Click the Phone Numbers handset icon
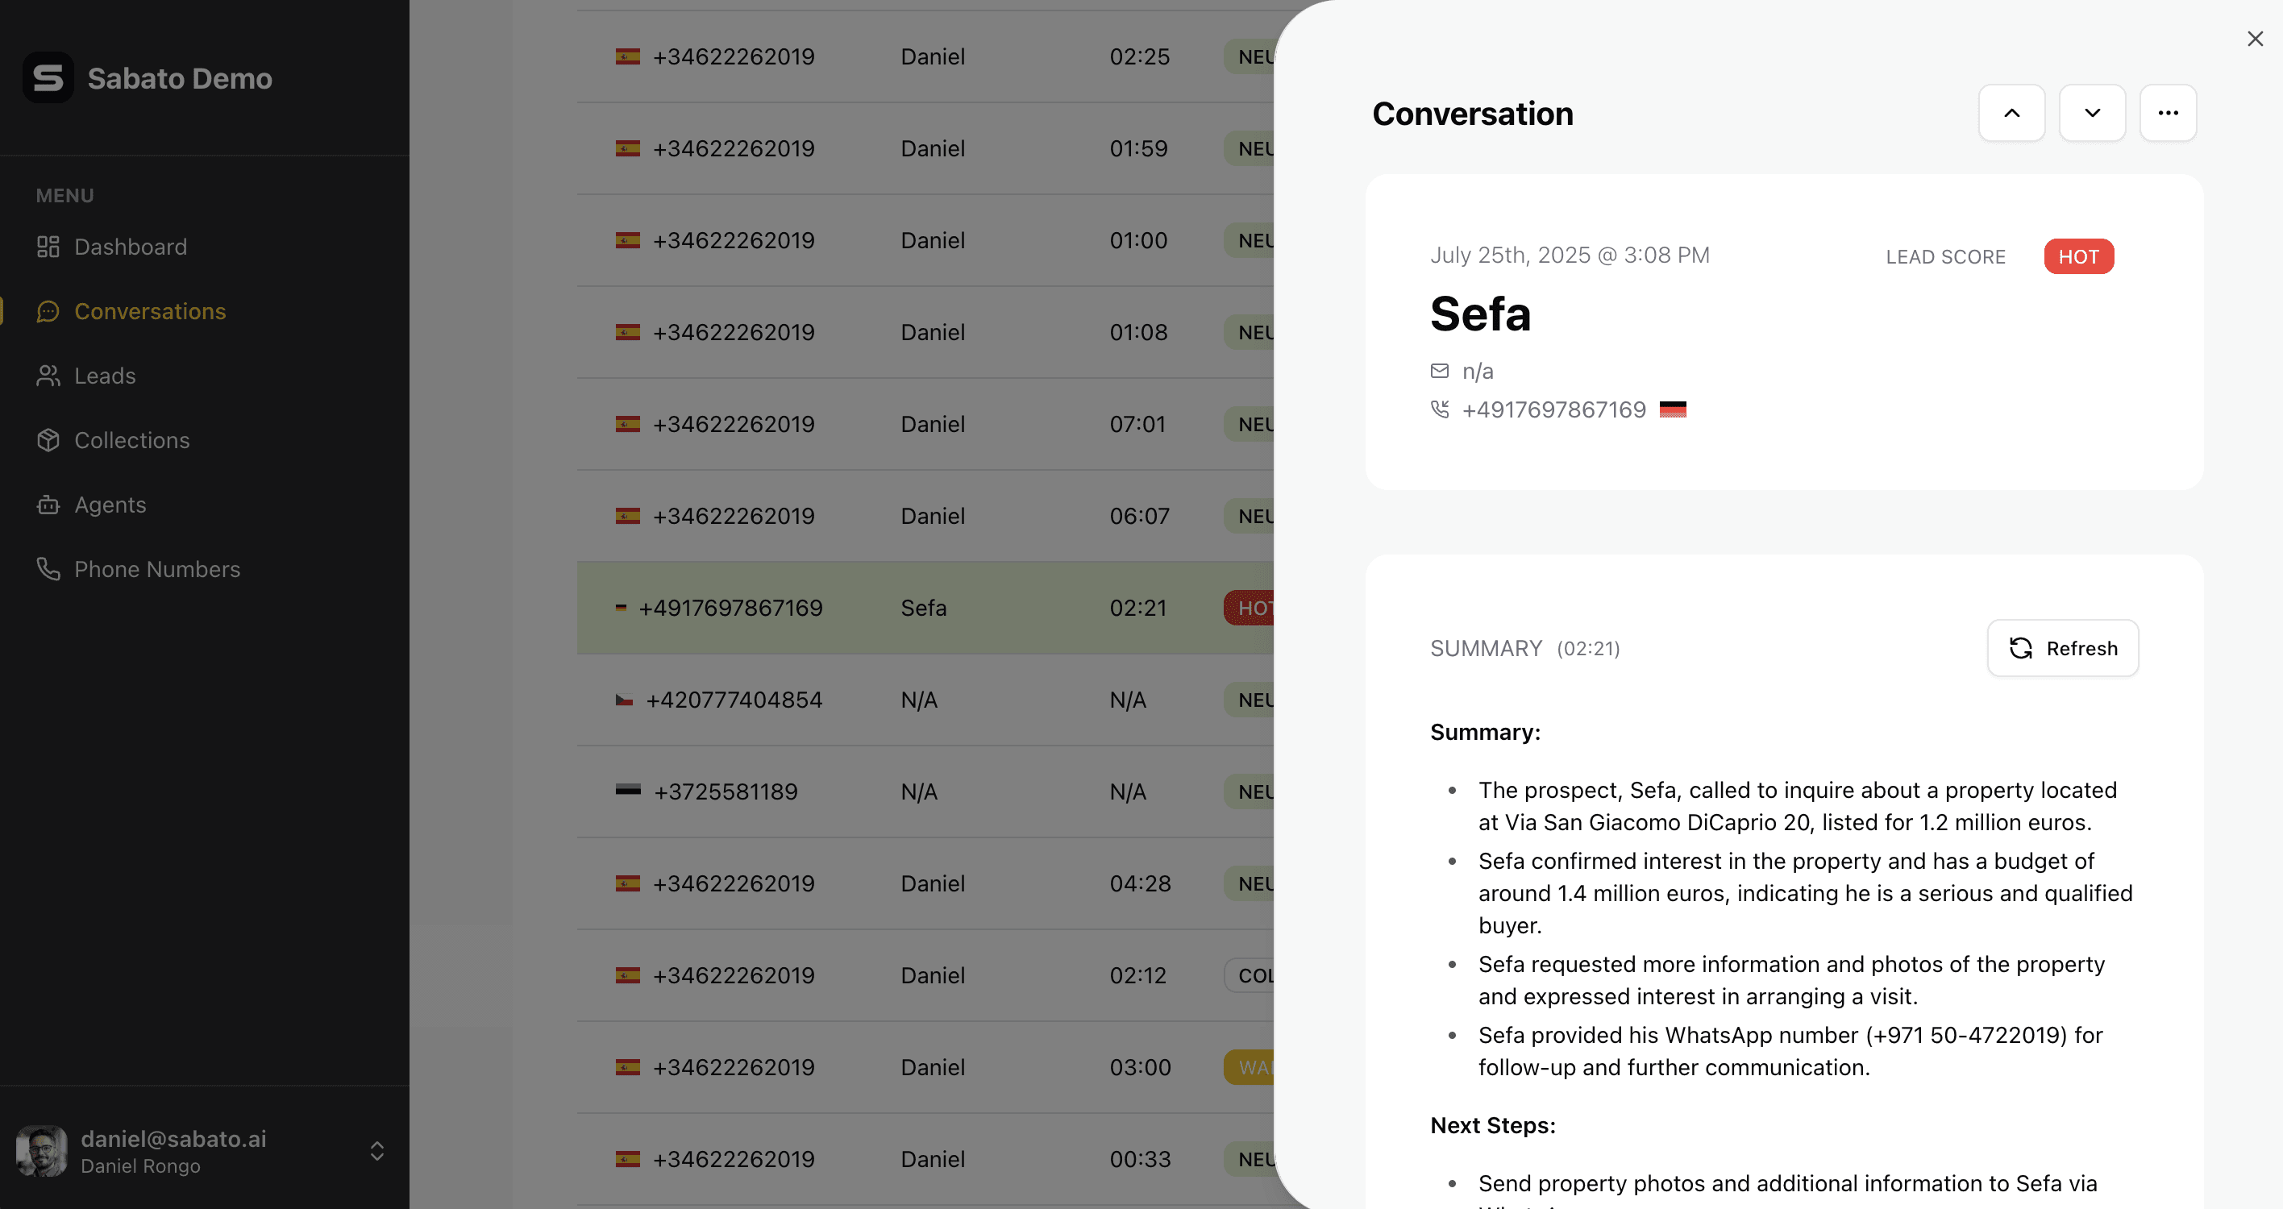The width and height of the screenshot is (2283, 1209). coord(48,569)
